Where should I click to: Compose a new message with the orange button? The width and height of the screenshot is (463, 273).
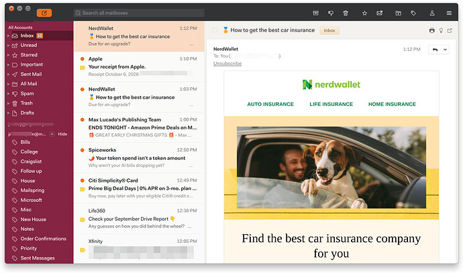(44, 13)
